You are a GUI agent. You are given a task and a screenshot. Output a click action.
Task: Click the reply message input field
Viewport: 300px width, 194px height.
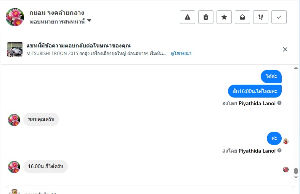152,191
